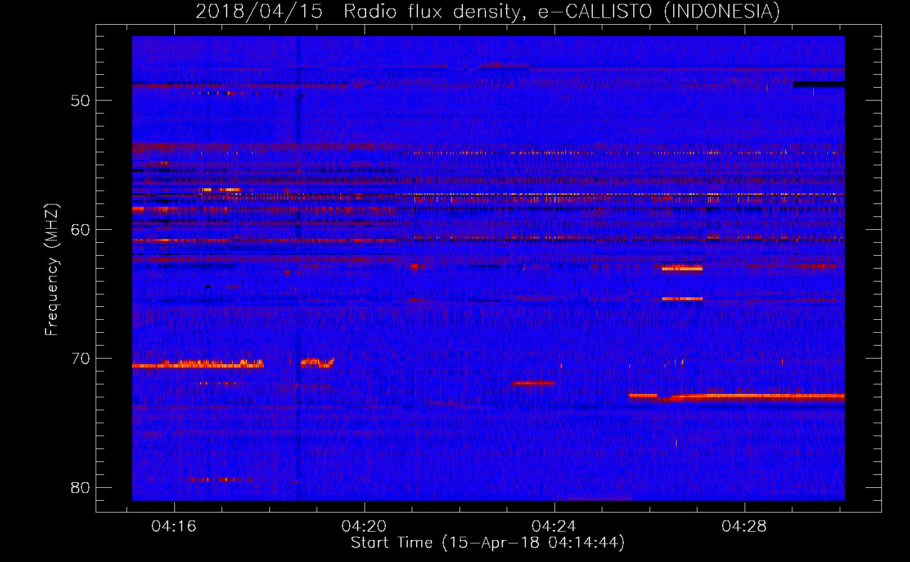Click the 50 frequency tick label
The height and width of the screenshot is (562, 910).
click(80, 101)
